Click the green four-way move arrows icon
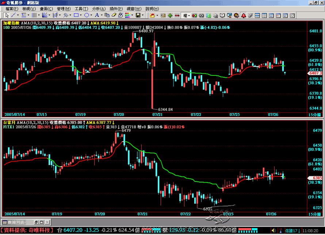325x235 pixels. tap(170, 15)
